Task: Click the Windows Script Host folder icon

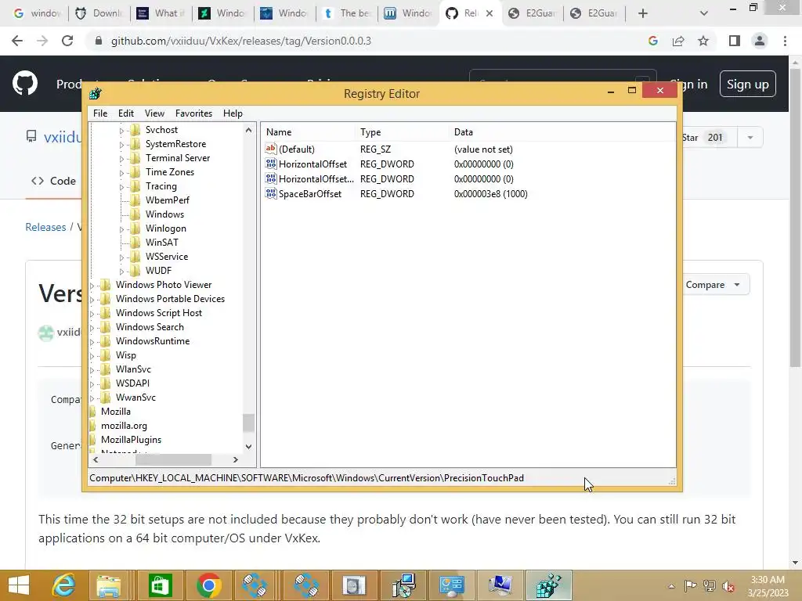Action: pyautogui.click(x=106, y=313)
